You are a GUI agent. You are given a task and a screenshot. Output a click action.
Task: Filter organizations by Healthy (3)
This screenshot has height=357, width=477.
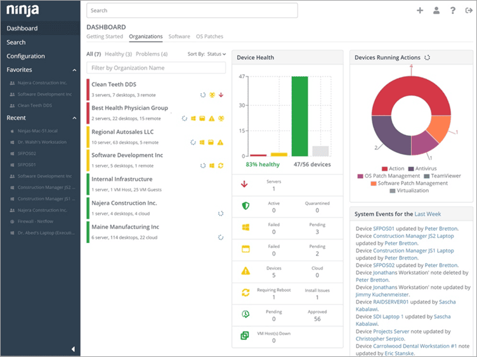[x=119, y=54]
